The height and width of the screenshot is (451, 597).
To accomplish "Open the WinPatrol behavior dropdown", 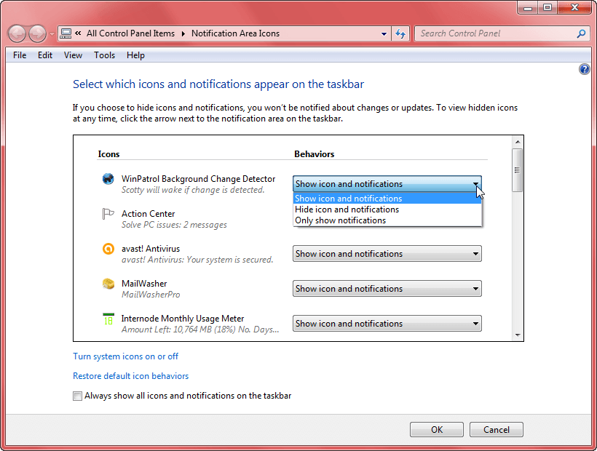I will [x=387, y=183].
